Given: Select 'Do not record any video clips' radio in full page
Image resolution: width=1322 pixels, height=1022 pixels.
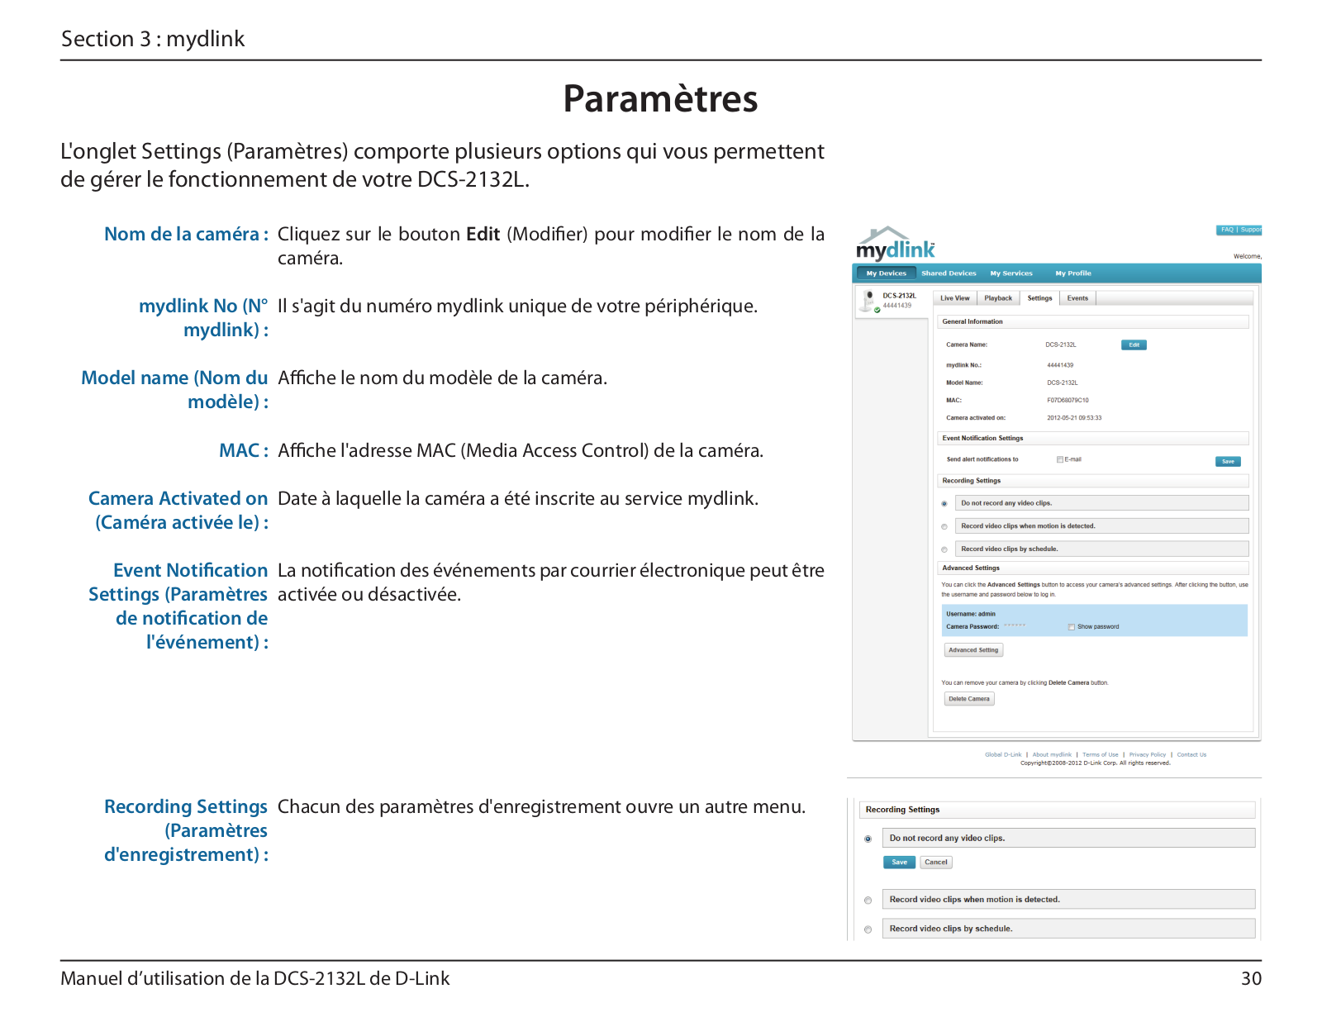Looking at the screenshot, I should [x=944, y=504].
